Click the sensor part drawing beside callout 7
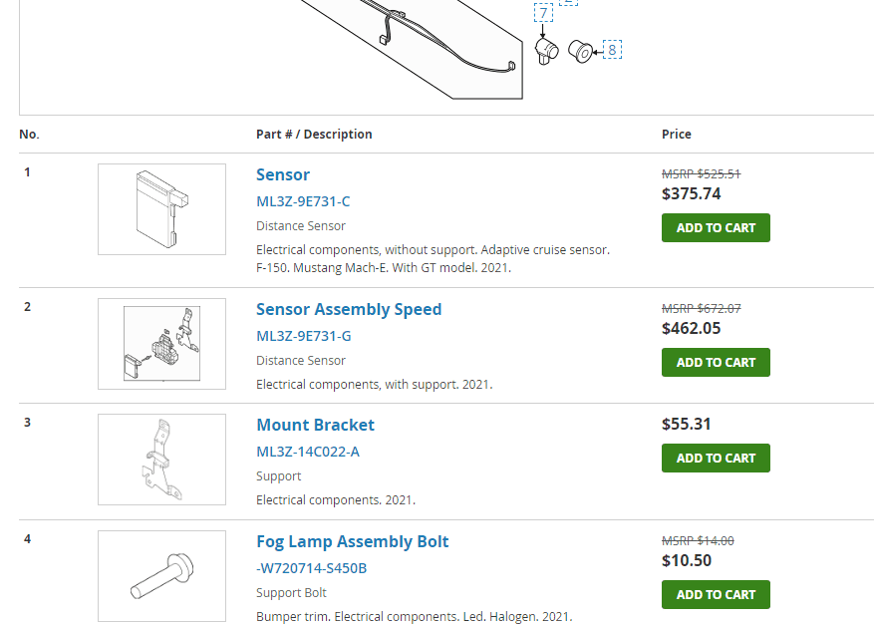This screenshot has height=625, width=874. point(545,50)
